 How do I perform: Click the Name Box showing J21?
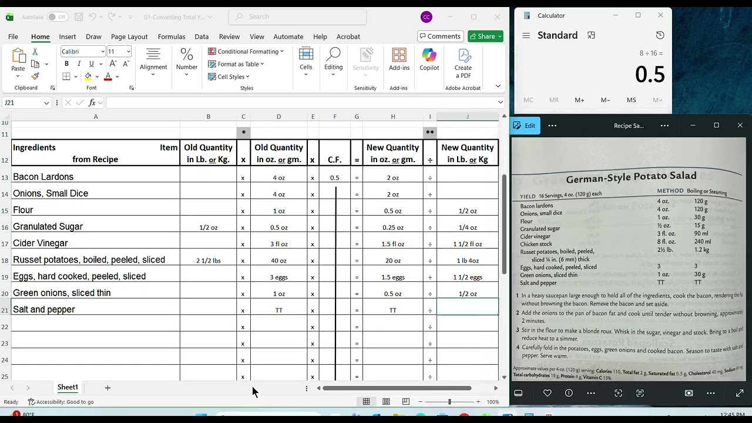tap(26, 103)
